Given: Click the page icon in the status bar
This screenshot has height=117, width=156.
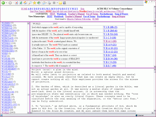Looking at the screenshot, I should coord(2,115).
